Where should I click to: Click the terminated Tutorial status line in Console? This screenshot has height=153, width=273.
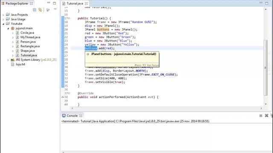tap(135, 121)
